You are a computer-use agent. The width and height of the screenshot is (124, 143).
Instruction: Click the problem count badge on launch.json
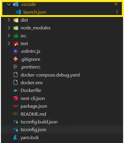pyautogui.click(x=117, y=12)
